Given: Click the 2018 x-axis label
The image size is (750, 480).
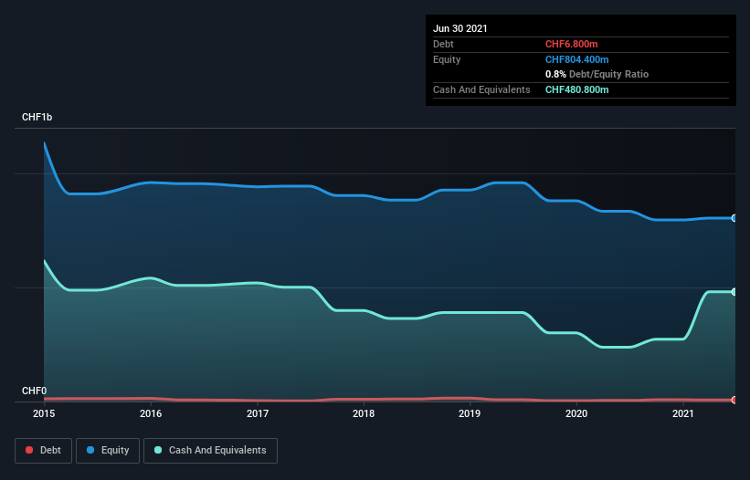Looking at the screenshot, I should pyautogui.click(x=364, y=413).
